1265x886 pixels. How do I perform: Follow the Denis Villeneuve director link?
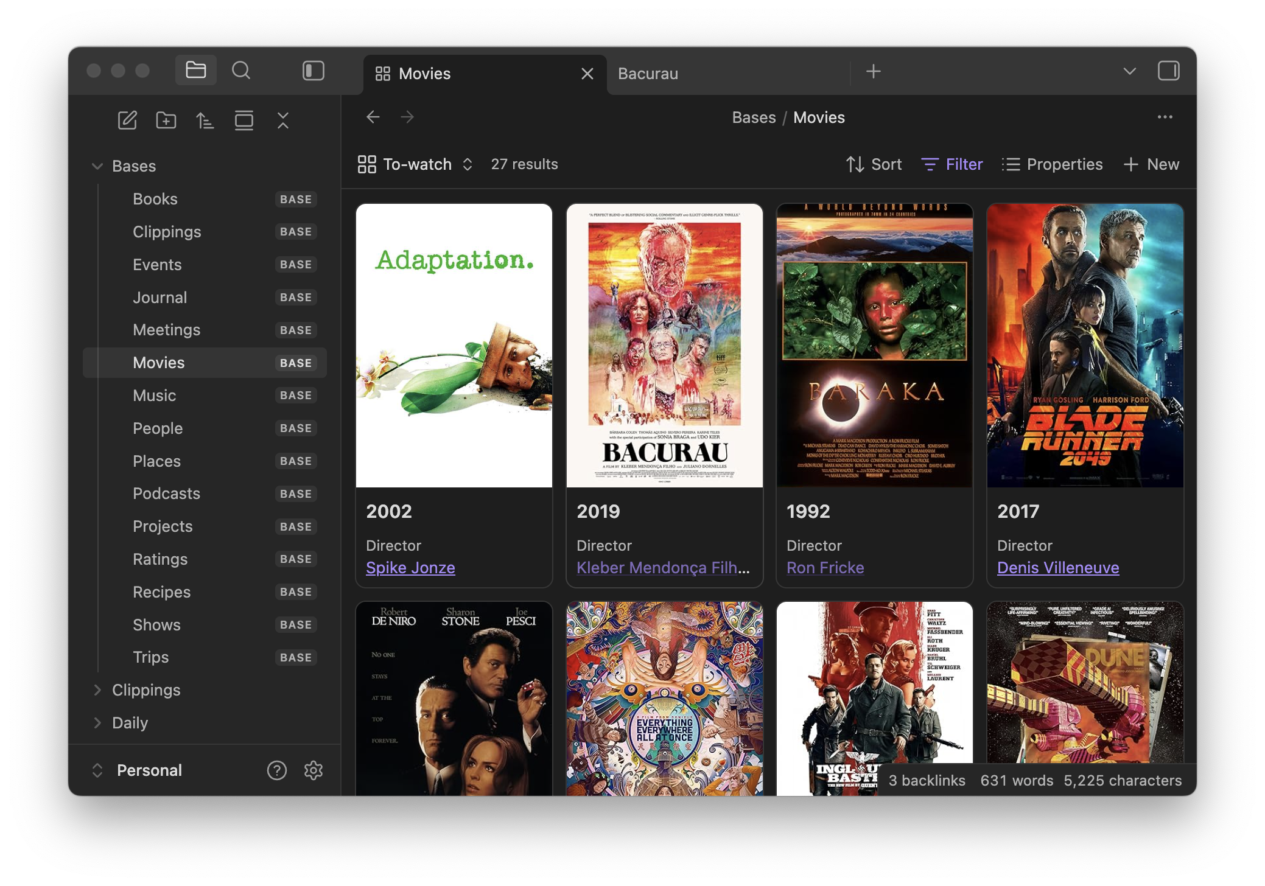pos(1057,568)
